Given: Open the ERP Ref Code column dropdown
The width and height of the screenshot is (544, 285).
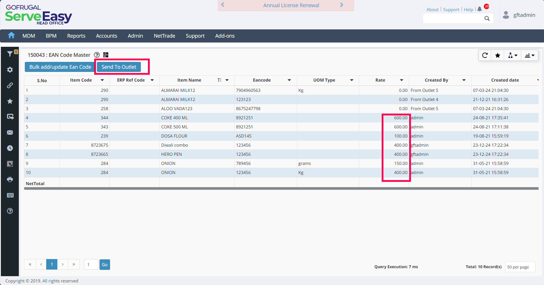Looking at the screenshot, I should point(152,80).
